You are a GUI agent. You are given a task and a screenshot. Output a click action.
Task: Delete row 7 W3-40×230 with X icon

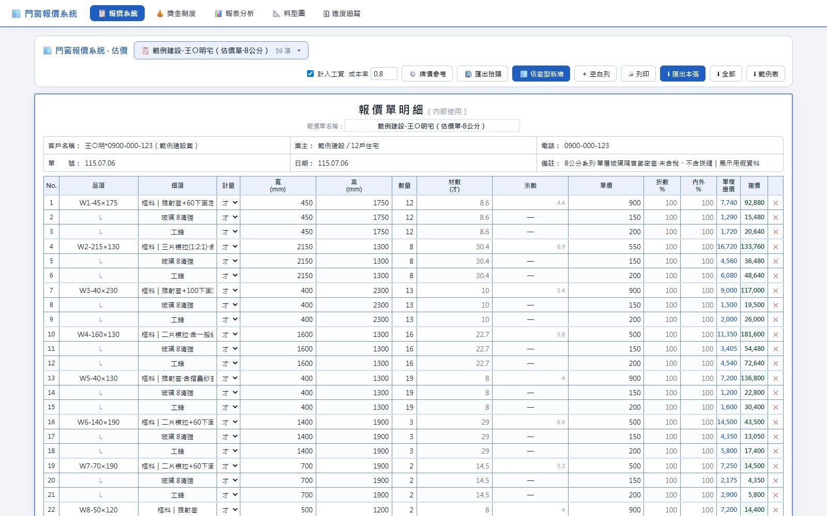click(775, 291)
